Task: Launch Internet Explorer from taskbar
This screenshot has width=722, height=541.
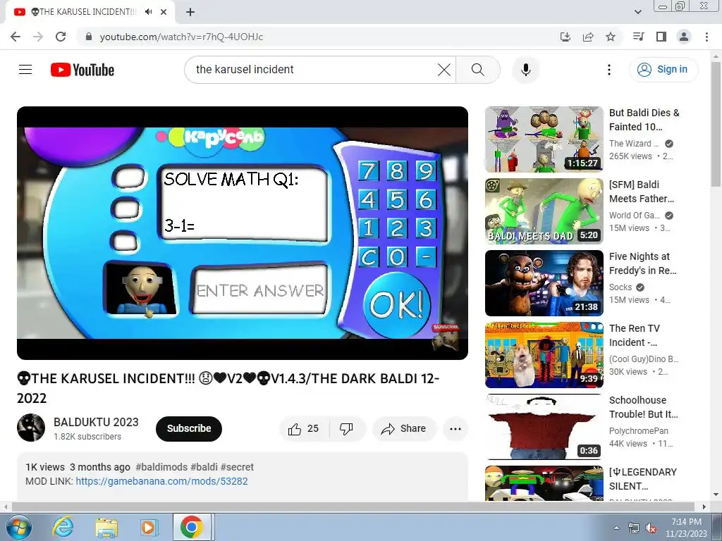Action: click(x=63, y=527)
